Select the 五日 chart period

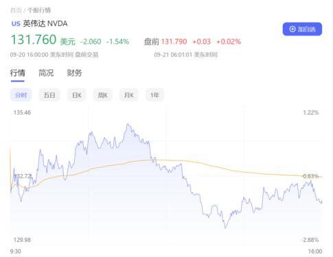tap(49, 95)
